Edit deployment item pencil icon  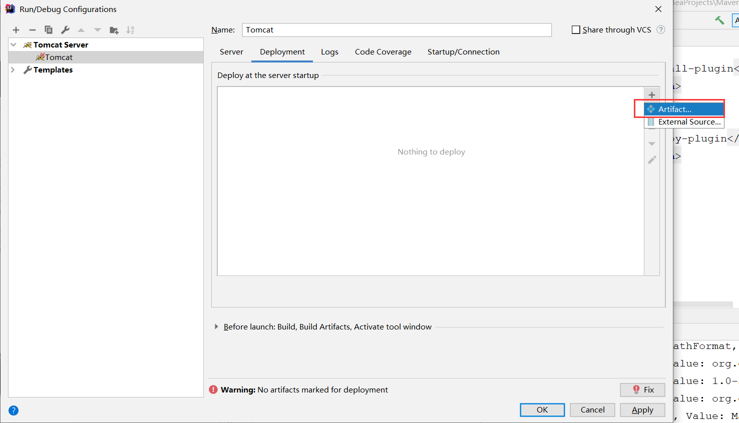(652, 160)
